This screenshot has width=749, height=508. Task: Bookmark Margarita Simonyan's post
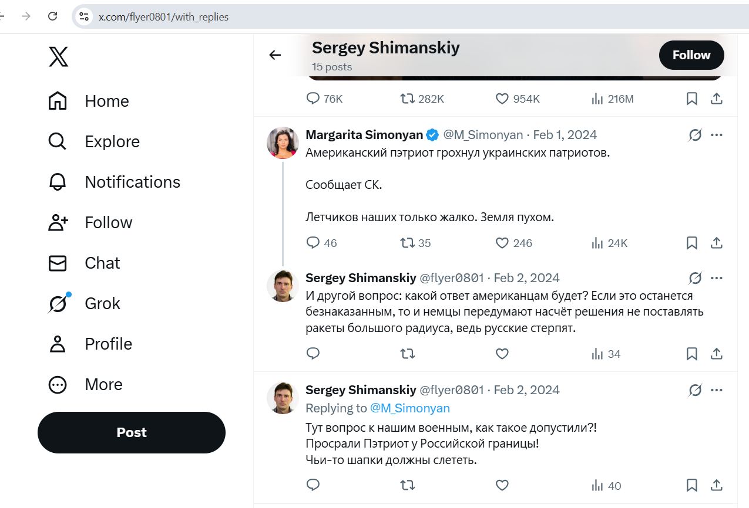(691, 243)
